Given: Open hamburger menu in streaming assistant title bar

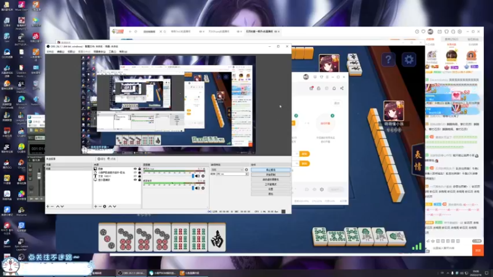Looking at the screenshot, I should click(327, 77).
